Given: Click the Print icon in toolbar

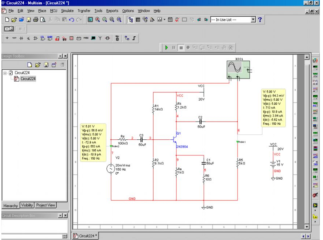Looking at the screenshot, I should (x=36, y=20).
